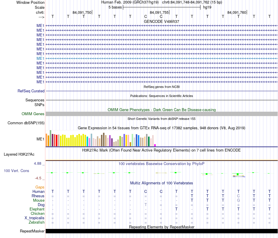Select the Zebrafish species label
The image size is (278, 238).
click(x=37, y=222)
